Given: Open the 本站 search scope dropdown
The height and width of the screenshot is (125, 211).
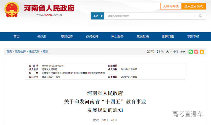Looking at the screenshot, I should click(x=97, y=16).
